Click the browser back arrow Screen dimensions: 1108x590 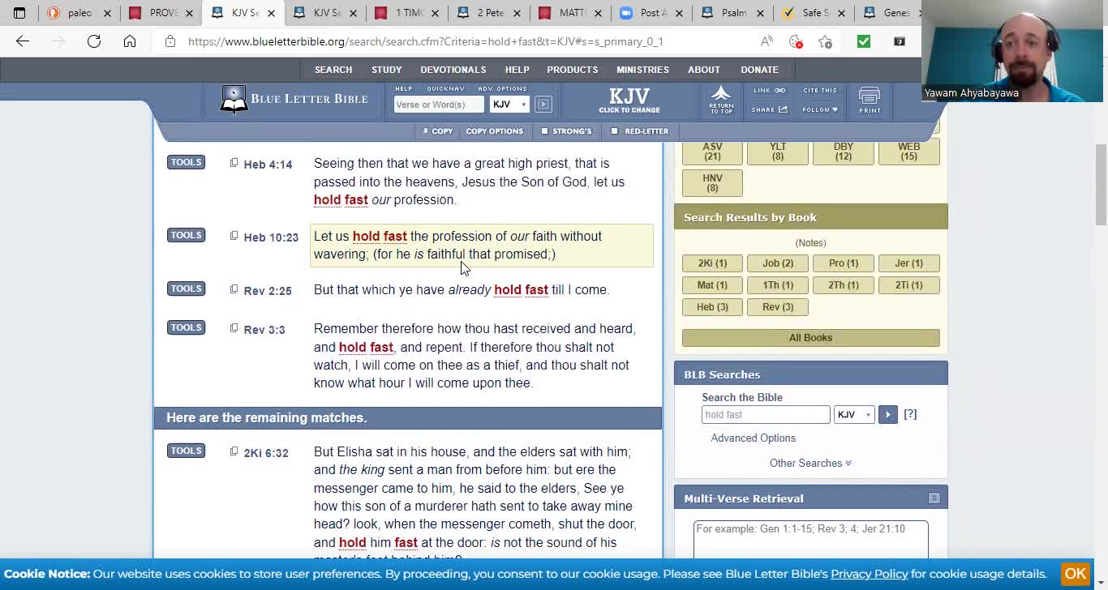click(x=23, y=41)
